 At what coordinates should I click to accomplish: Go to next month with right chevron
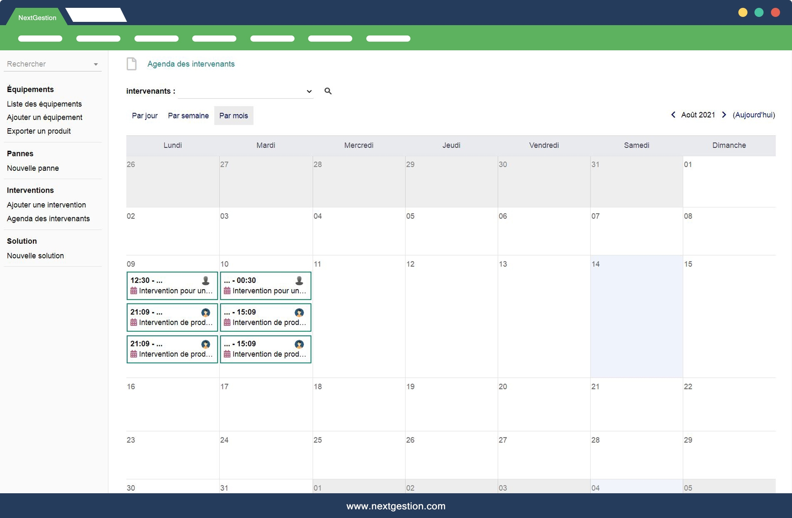coord(724,115)
